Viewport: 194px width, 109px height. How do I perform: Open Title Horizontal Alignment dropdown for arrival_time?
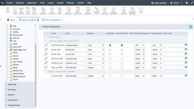[x=139, y=54]
